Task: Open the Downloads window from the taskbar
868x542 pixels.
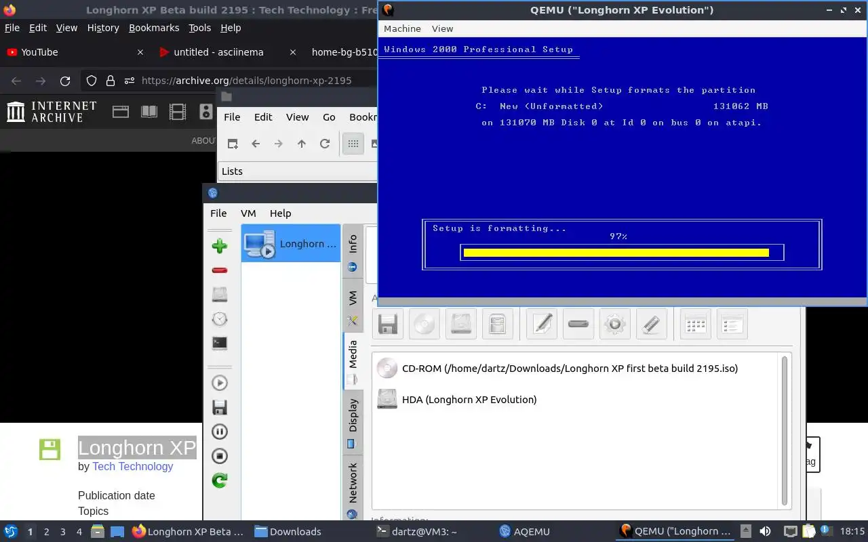Action: [x=288, y=532]
